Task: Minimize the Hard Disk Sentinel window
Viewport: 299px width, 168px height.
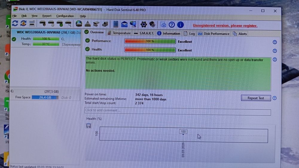Action: click(251, 11)
